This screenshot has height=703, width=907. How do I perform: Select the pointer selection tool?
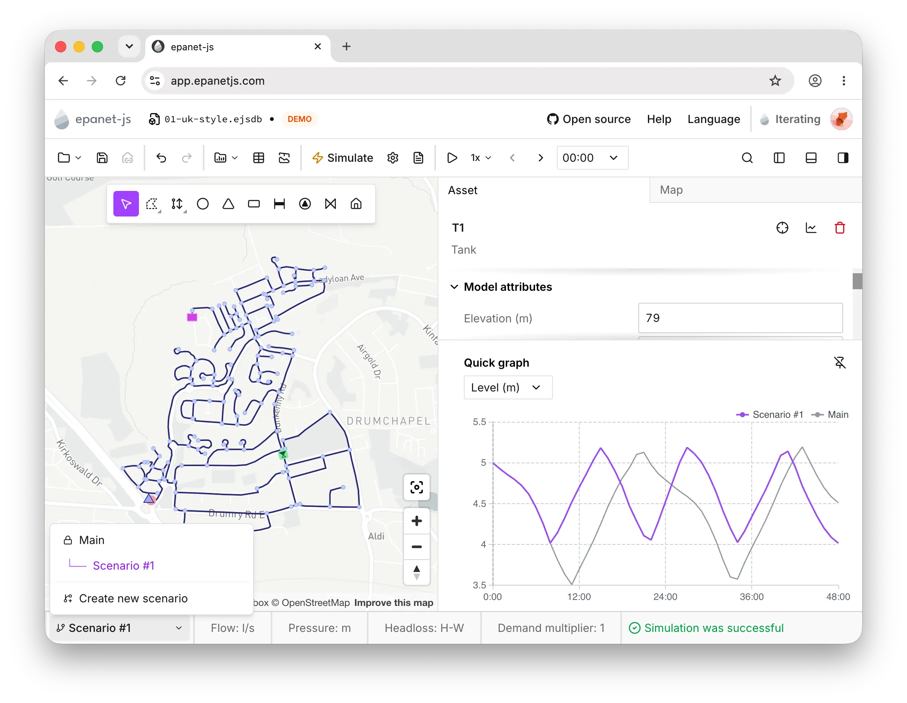coord(126,204)
